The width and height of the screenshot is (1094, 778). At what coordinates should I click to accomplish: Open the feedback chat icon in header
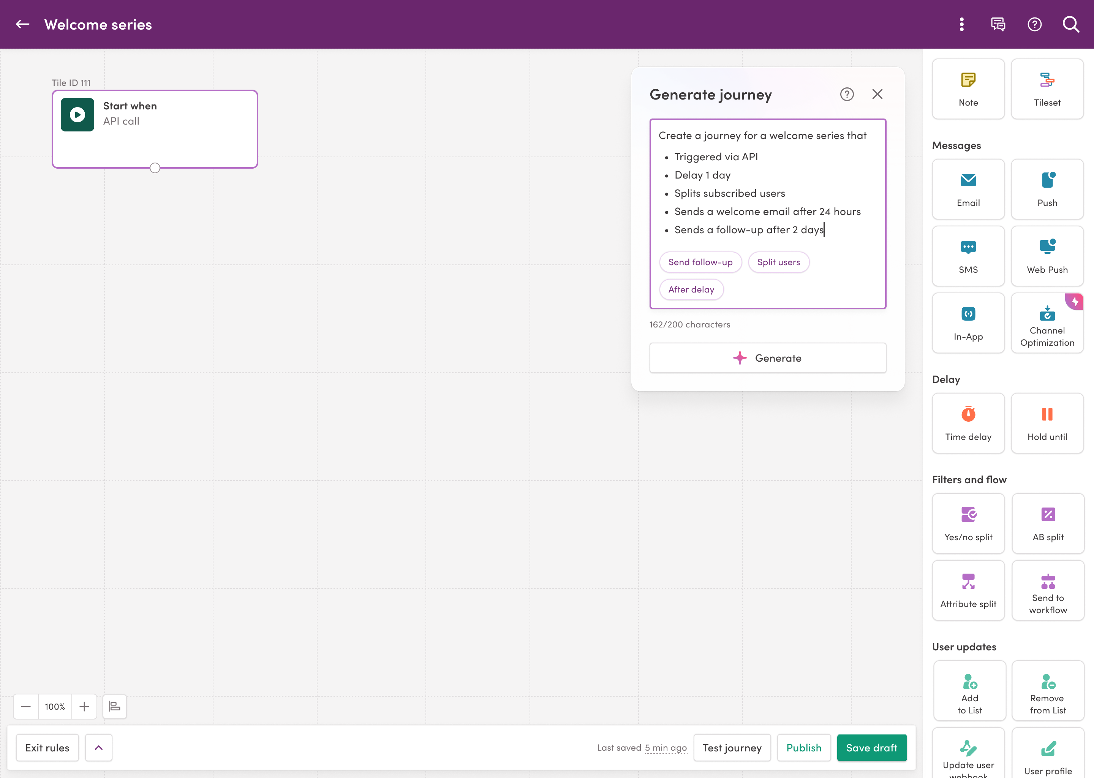point(998,24)
